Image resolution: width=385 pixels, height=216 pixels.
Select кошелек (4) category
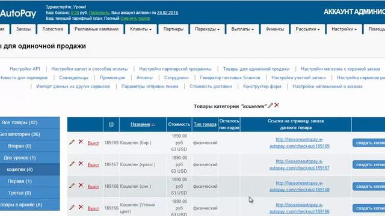coord(29,169)
